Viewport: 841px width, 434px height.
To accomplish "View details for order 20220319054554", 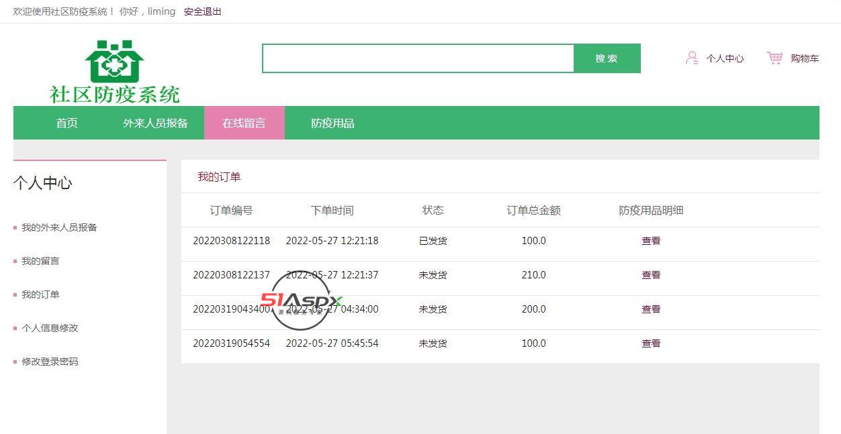I will click(651, 343).
